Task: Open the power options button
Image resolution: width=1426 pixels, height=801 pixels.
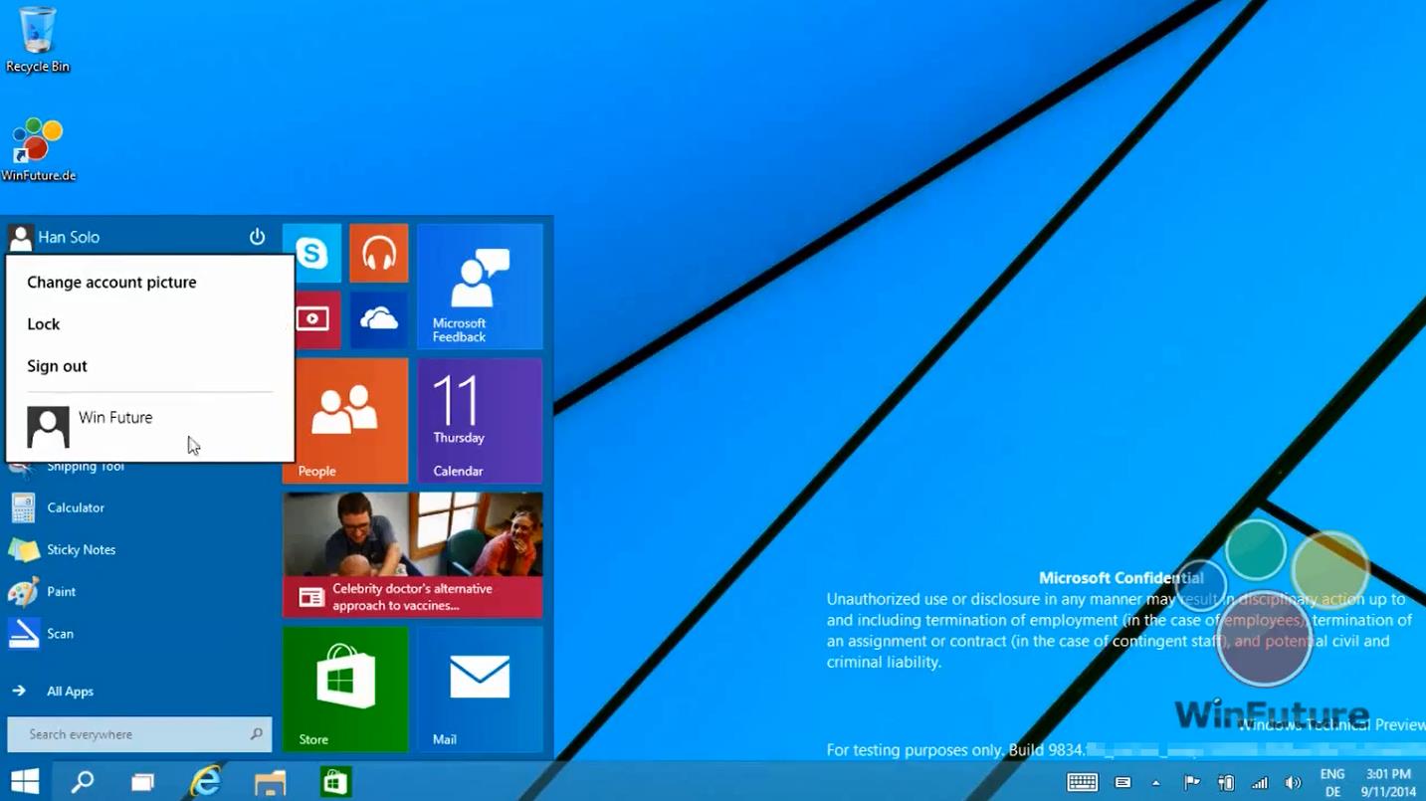Action: pyautogui.click(x=257, y=237)
